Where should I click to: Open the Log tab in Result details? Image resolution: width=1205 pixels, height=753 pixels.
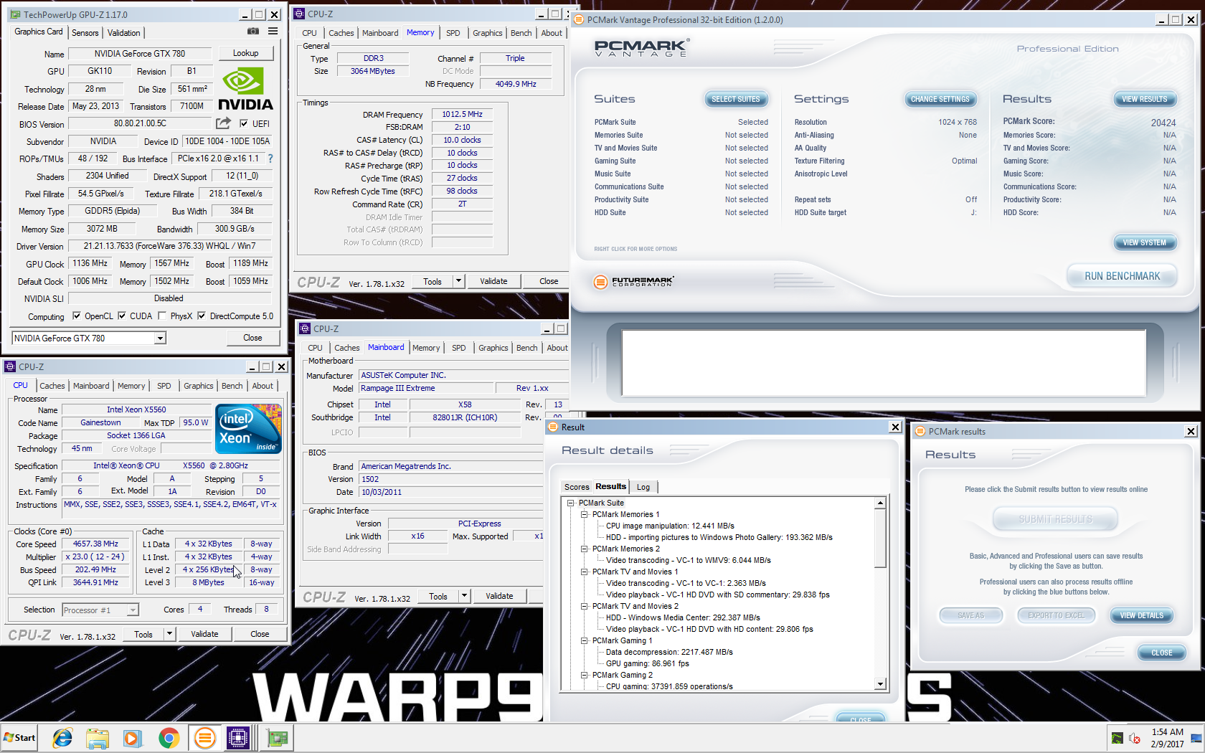click(x=643, y=487)
